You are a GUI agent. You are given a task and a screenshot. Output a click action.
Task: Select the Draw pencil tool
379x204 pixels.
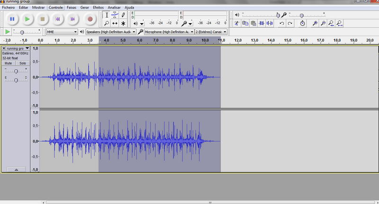(123, 15)
